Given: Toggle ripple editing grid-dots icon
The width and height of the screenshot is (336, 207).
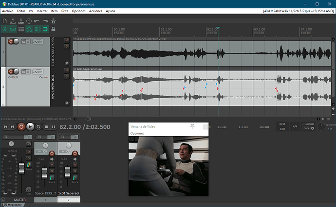Looking at the screenshot, I should click(x=21, y=29).
